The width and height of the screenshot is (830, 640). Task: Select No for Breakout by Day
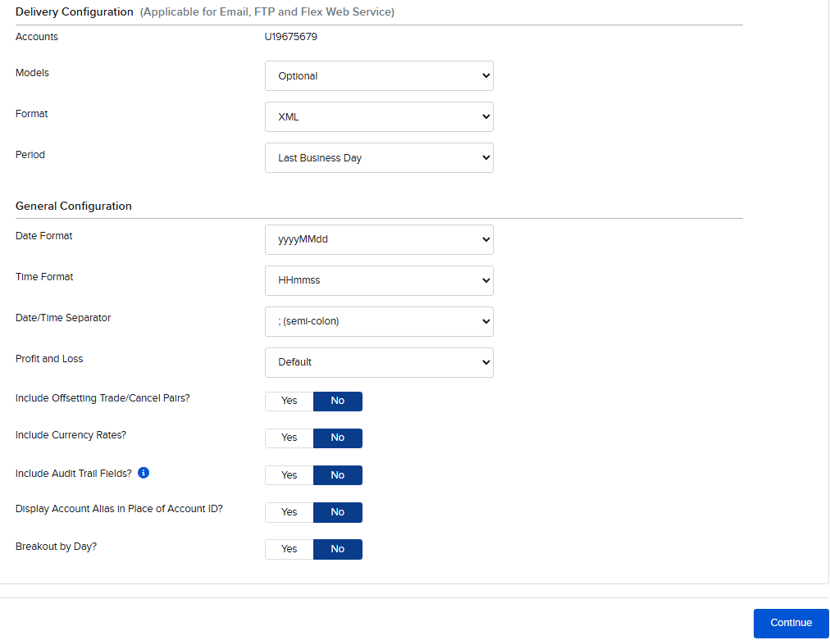click(338, 549)
